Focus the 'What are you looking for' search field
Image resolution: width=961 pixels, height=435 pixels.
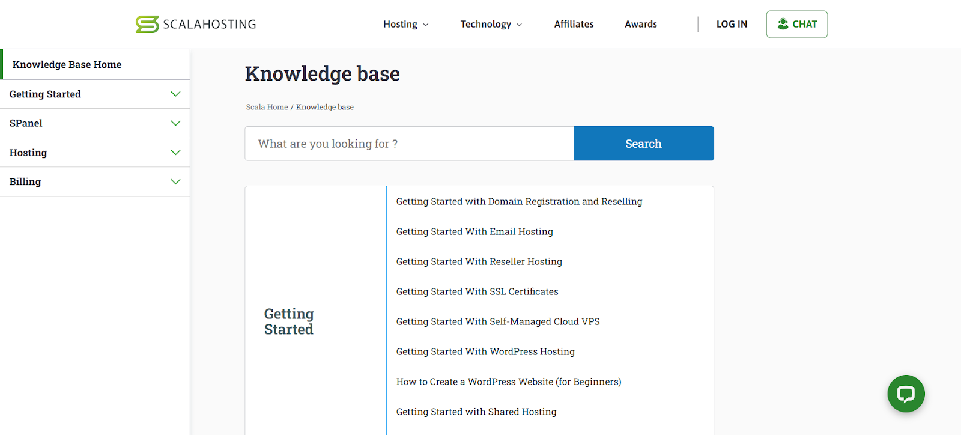[x=409, y=144]
